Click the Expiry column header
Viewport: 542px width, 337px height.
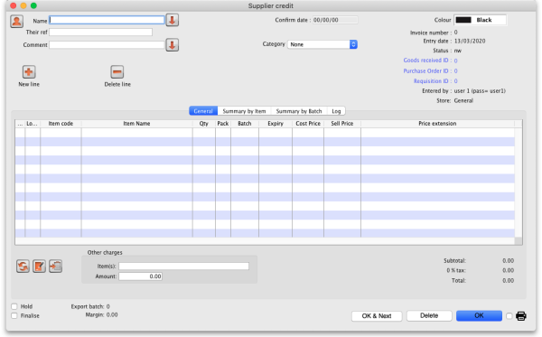[x=276, y=124]
